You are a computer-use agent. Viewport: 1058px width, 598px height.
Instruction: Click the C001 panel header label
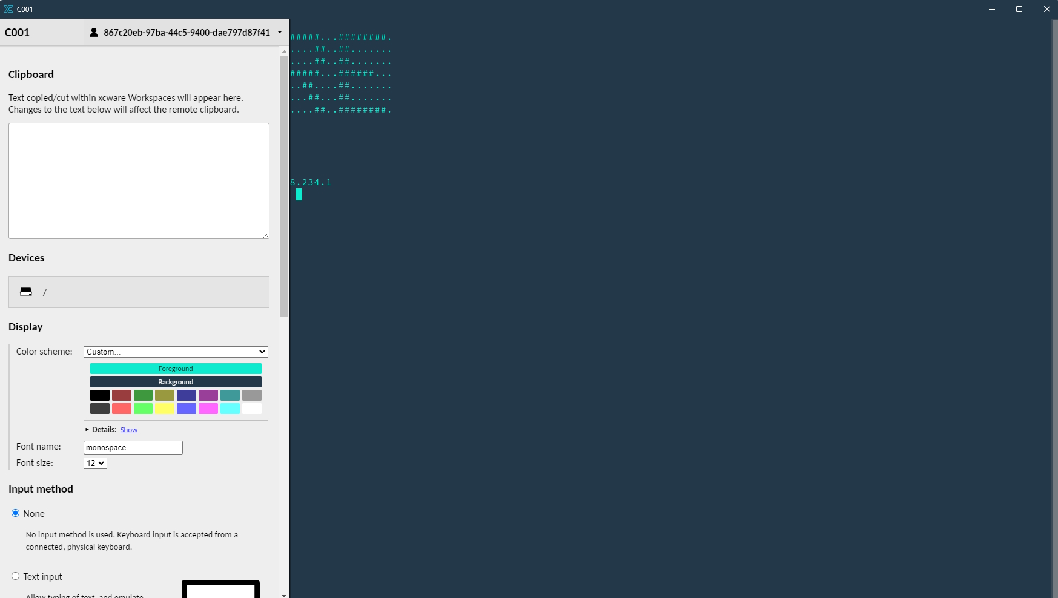[x=17, y=32]
